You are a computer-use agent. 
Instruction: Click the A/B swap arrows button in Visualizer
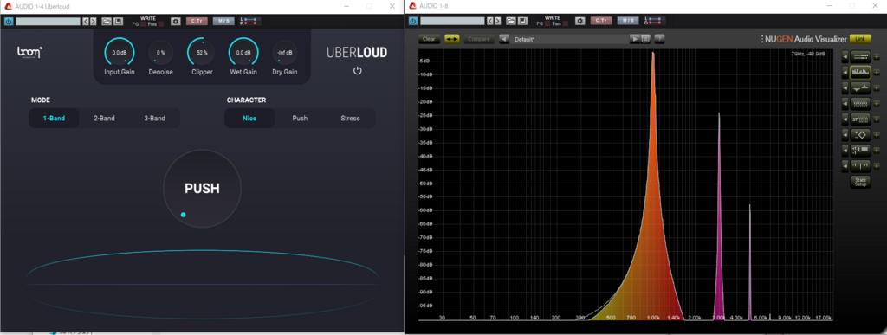click(x=452, y=39)
